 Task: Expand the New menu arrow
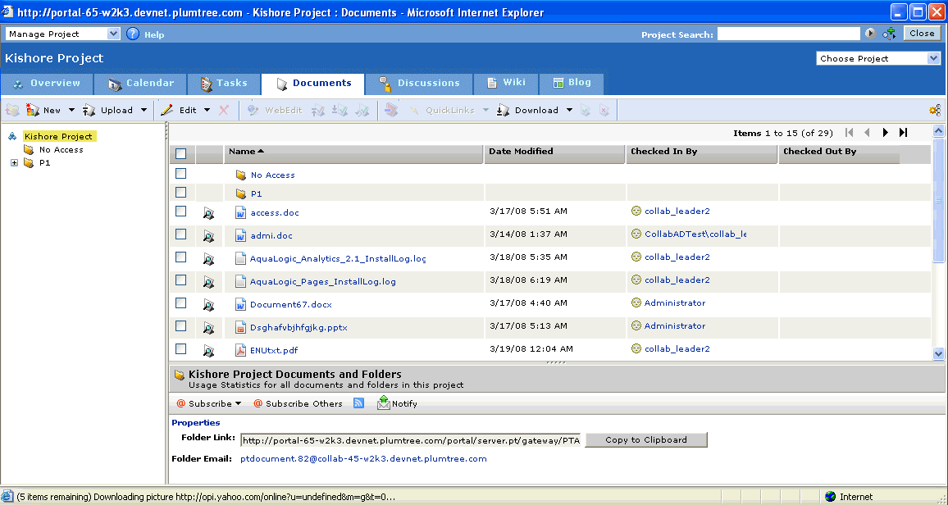pyautogui.click(x=71, y=110)
